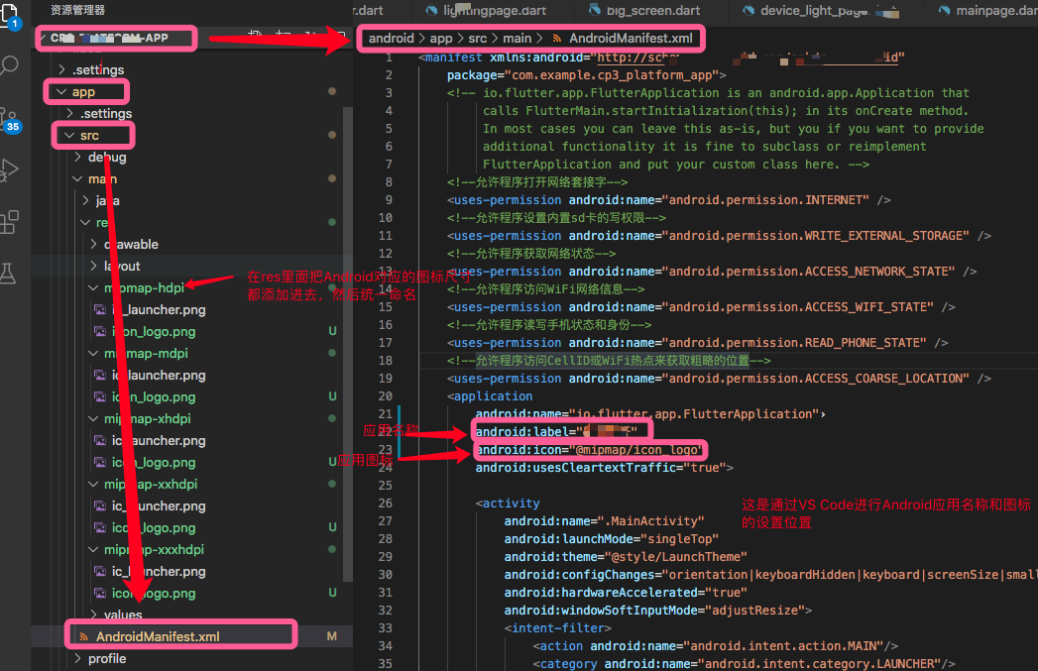Image resolution: width=1038 pixels, height=671 pixels.
Task: Click AndroidManifest.xml in the breadcrumb
Action: 631,39
